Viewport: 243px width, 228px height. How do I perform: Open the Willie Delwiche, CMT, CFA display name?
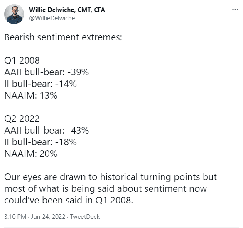pyautogui.click(x=67, y=10)
